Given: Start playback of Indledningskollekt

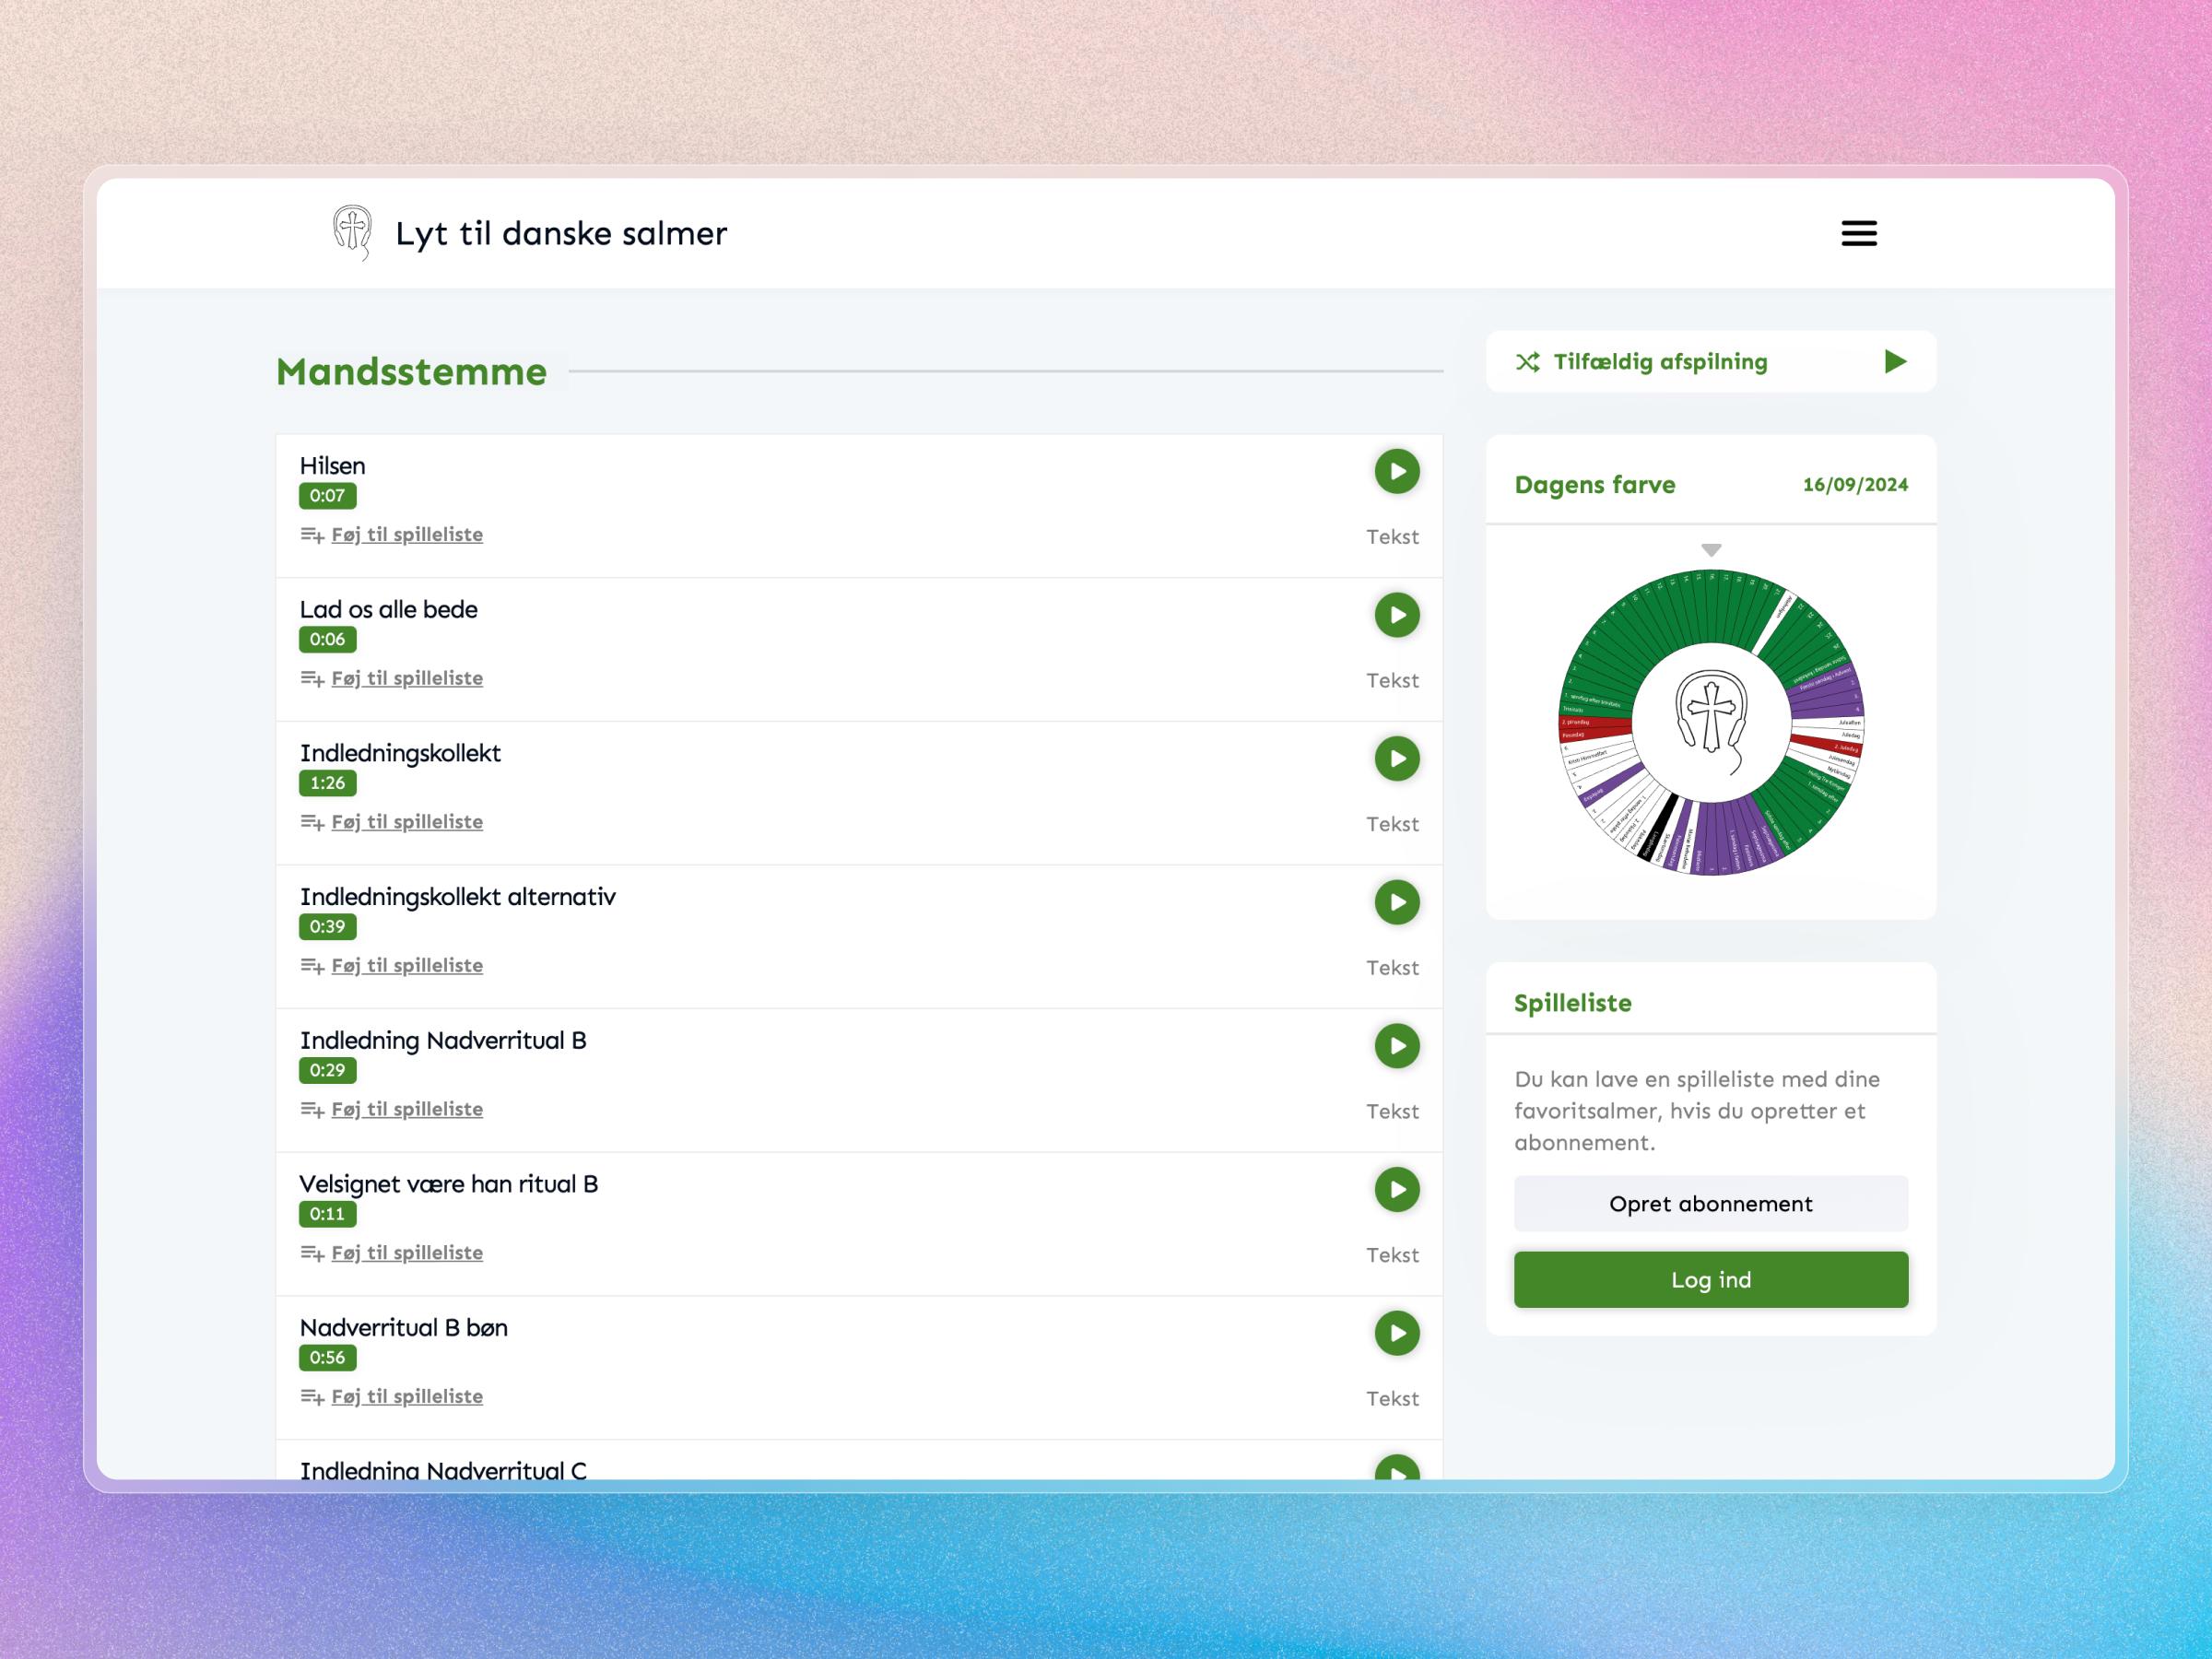Looking at the screenshot, I should tap(1396, 759).
